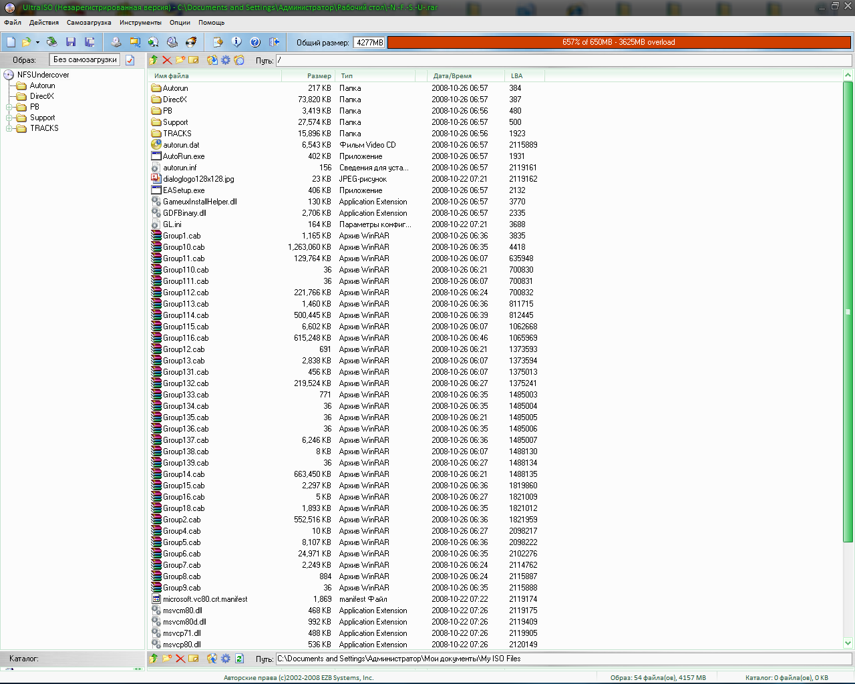Sort by the Размер column header

(308, 75)
